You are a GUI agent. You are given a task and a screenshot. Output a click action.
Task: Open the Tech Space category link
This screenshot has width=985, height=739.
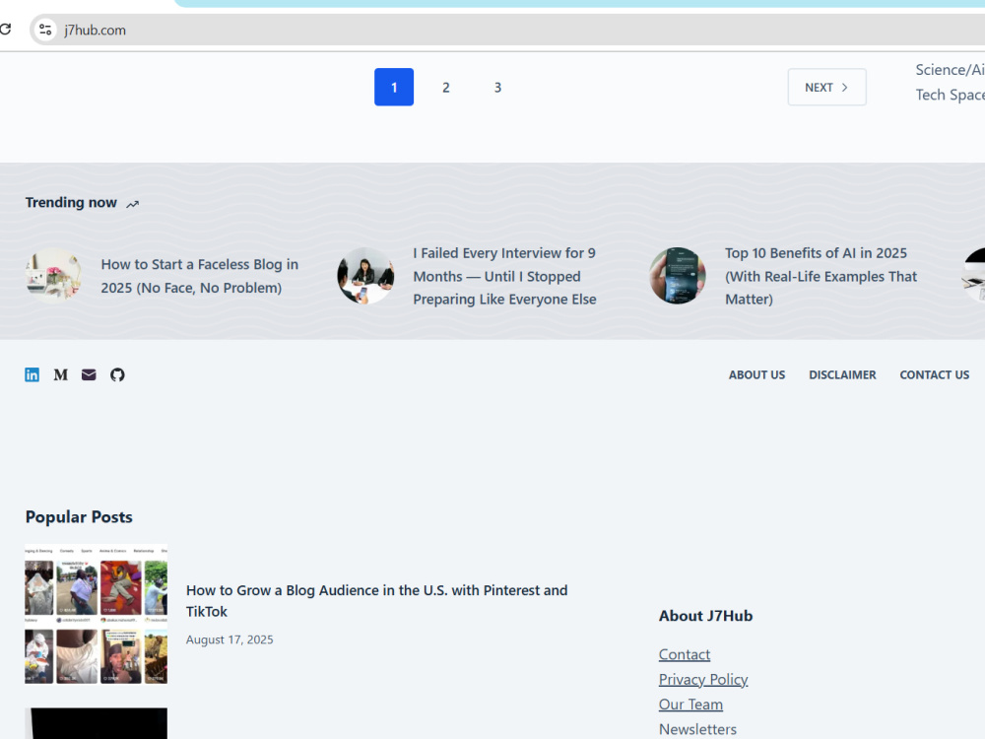click(x=950, y=95)
